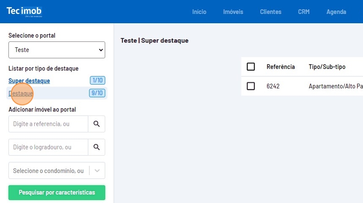Select the Super destaque link
This screenshot has width=363, height=203.
click(29, 81)
